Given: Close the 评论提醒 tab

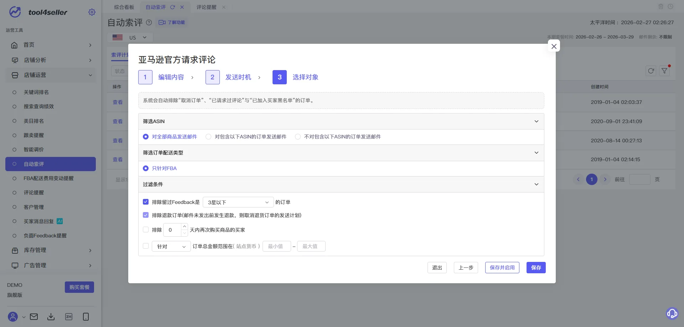Looking at the screenshot, I should click(224, 7).
